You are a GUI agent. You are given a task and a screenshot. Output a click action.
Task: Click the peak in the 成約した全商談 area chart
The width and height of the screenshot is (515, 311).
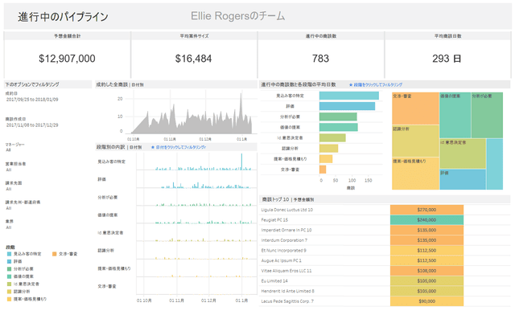pos(241,95)
